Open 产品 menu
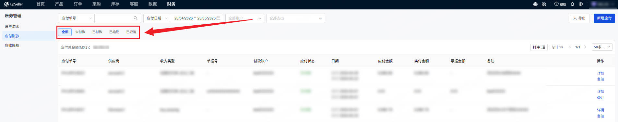 (x=59, y=4)
